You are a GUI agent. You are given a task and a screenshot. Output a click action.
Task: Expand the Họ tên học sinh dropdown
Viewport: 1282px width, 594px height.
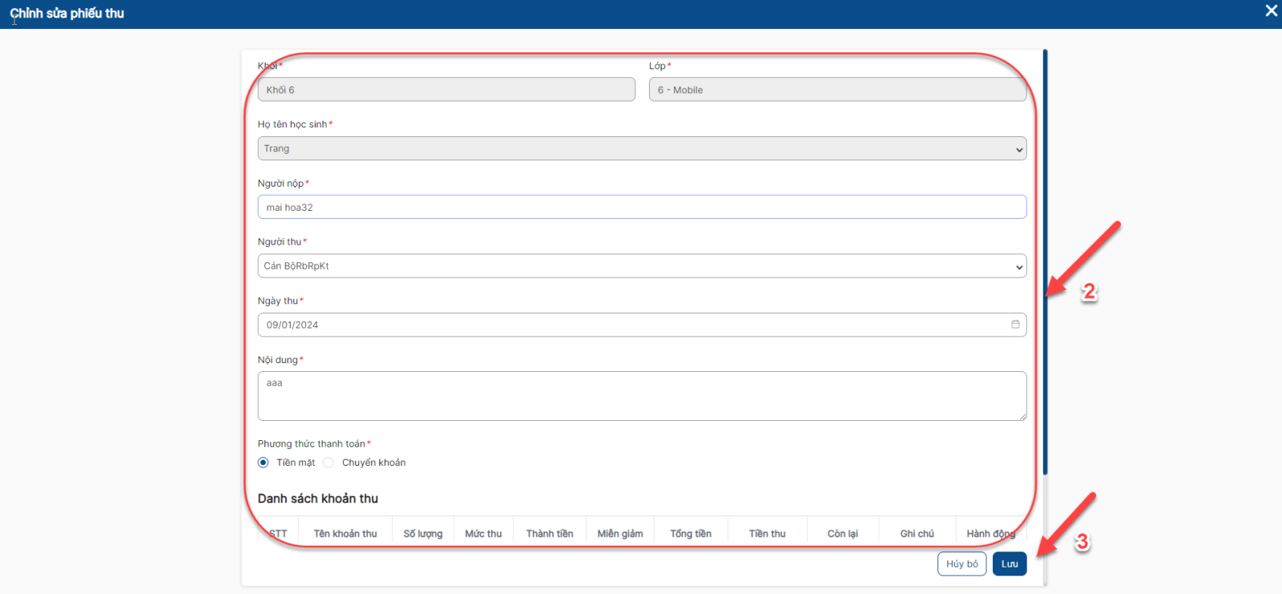641,149
